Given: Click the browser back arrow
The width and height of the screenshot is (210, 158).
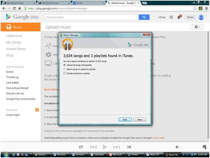Looking at the screenshot, I should [x=4, y=8].
